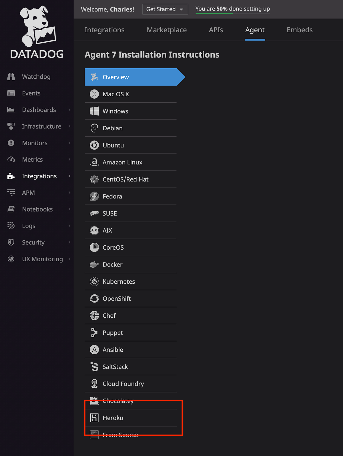Open the Embeds tab
Viewport: 343px width, 456px height.
(300, 30)
